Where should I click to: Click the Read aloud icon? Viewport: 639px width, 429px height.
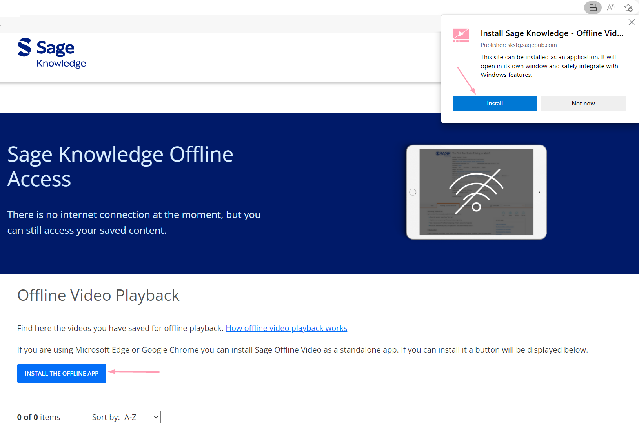click(611, 7)
